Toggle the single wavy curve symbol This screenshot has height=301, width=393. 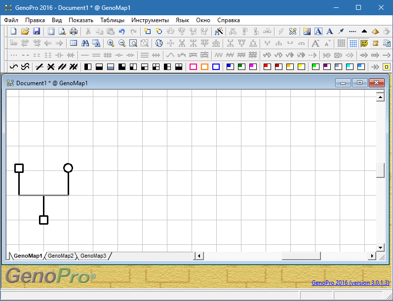tap(13, 67)
